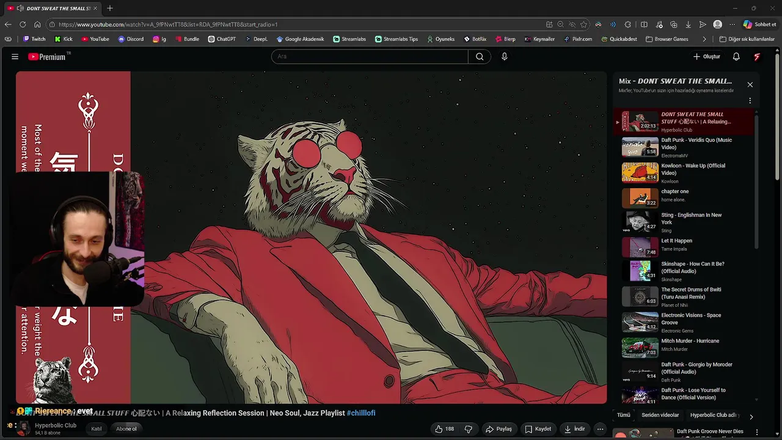Viewport: 782px width, 440px height.
Task: Click the Paylaş share button
Action: 499,429
